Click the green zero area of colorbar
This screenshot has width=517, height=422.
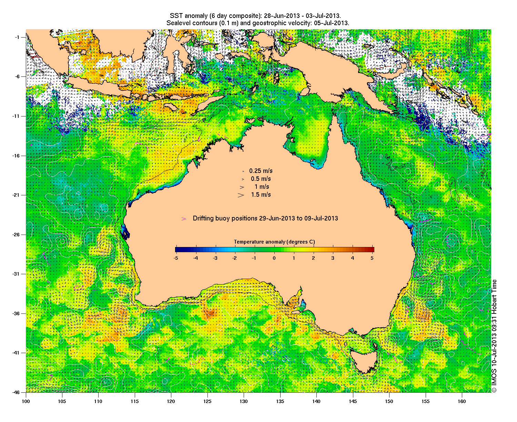[x=274, y=250]
